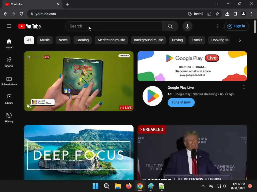The height and width of the screenshot is (192, 257).
Task: Close the YouTube tab
Action: point(58,4)
